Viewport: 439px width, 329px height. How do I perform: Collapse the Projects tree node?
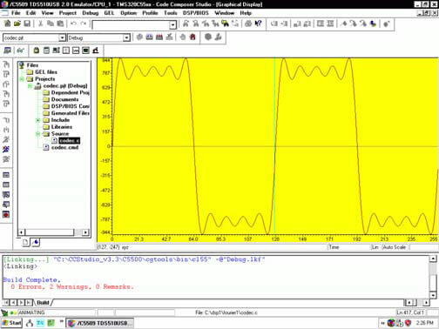22,79
